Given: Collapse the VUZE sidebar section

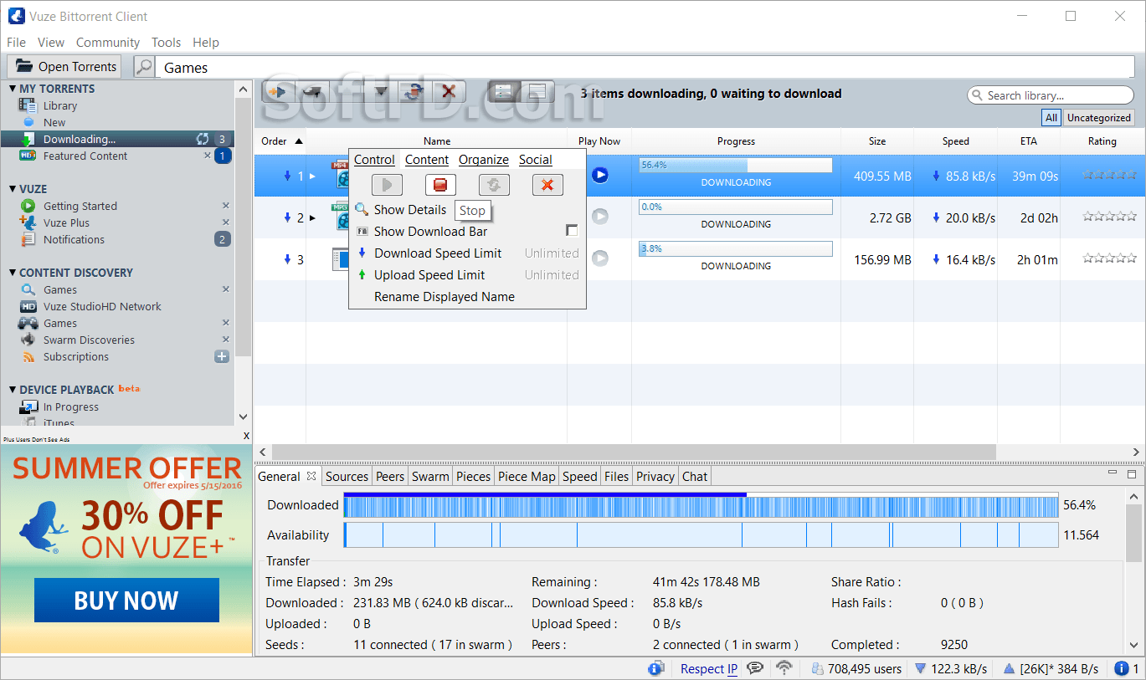Looking at the screenshot, I should pos(13,189).
